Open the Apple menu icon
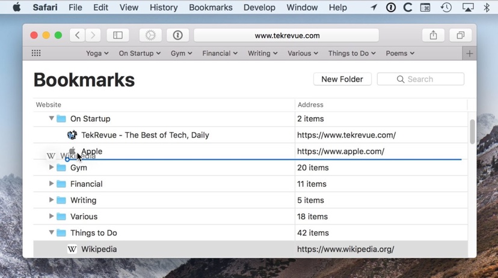Viewport: 498px width, 278px height. tap(17, 7)
